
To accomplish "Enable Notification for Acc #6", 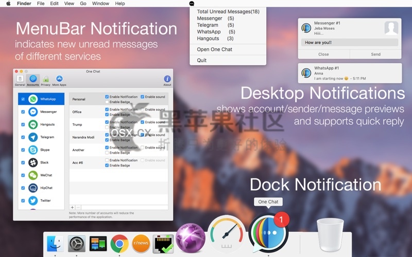I will tap(107, 160).
